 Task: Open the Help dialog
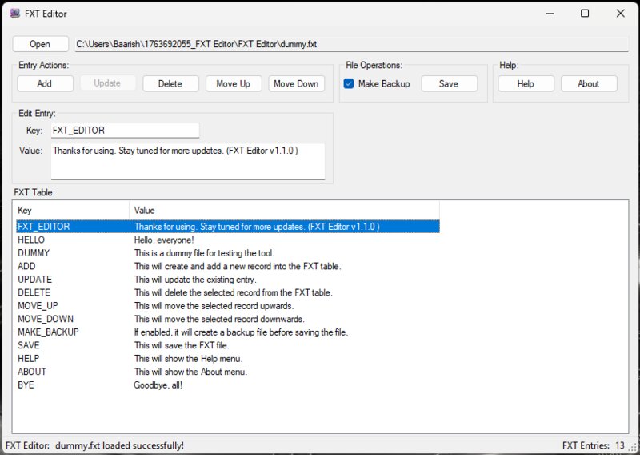(x=526, y=83)
